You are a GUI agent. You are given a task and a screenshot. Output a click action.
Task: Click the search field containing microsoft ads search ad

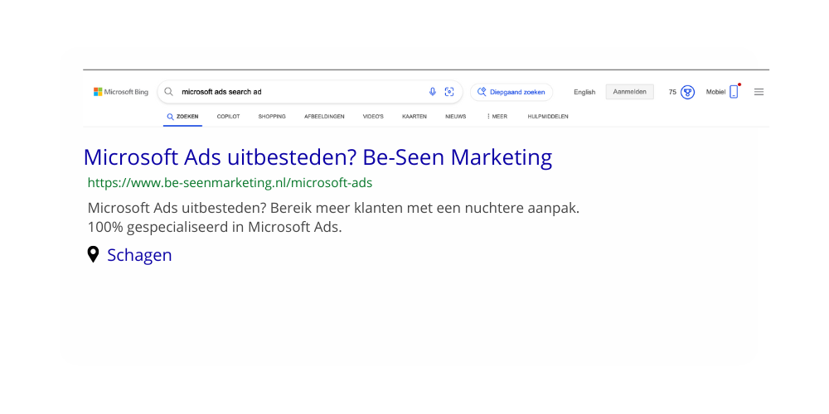(x=310, y=92)
